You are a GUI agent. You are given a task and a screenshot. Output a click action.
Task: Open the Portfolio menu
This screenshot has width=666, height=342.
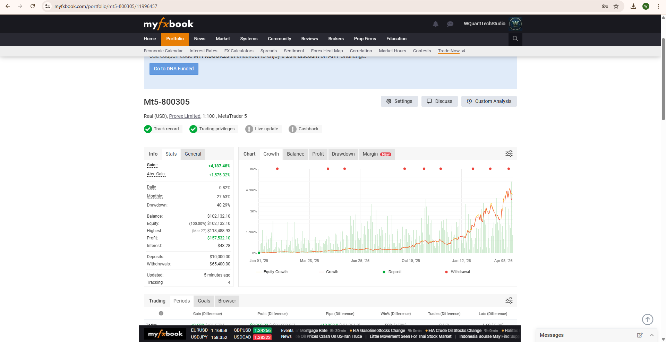(x=175, y=39)
